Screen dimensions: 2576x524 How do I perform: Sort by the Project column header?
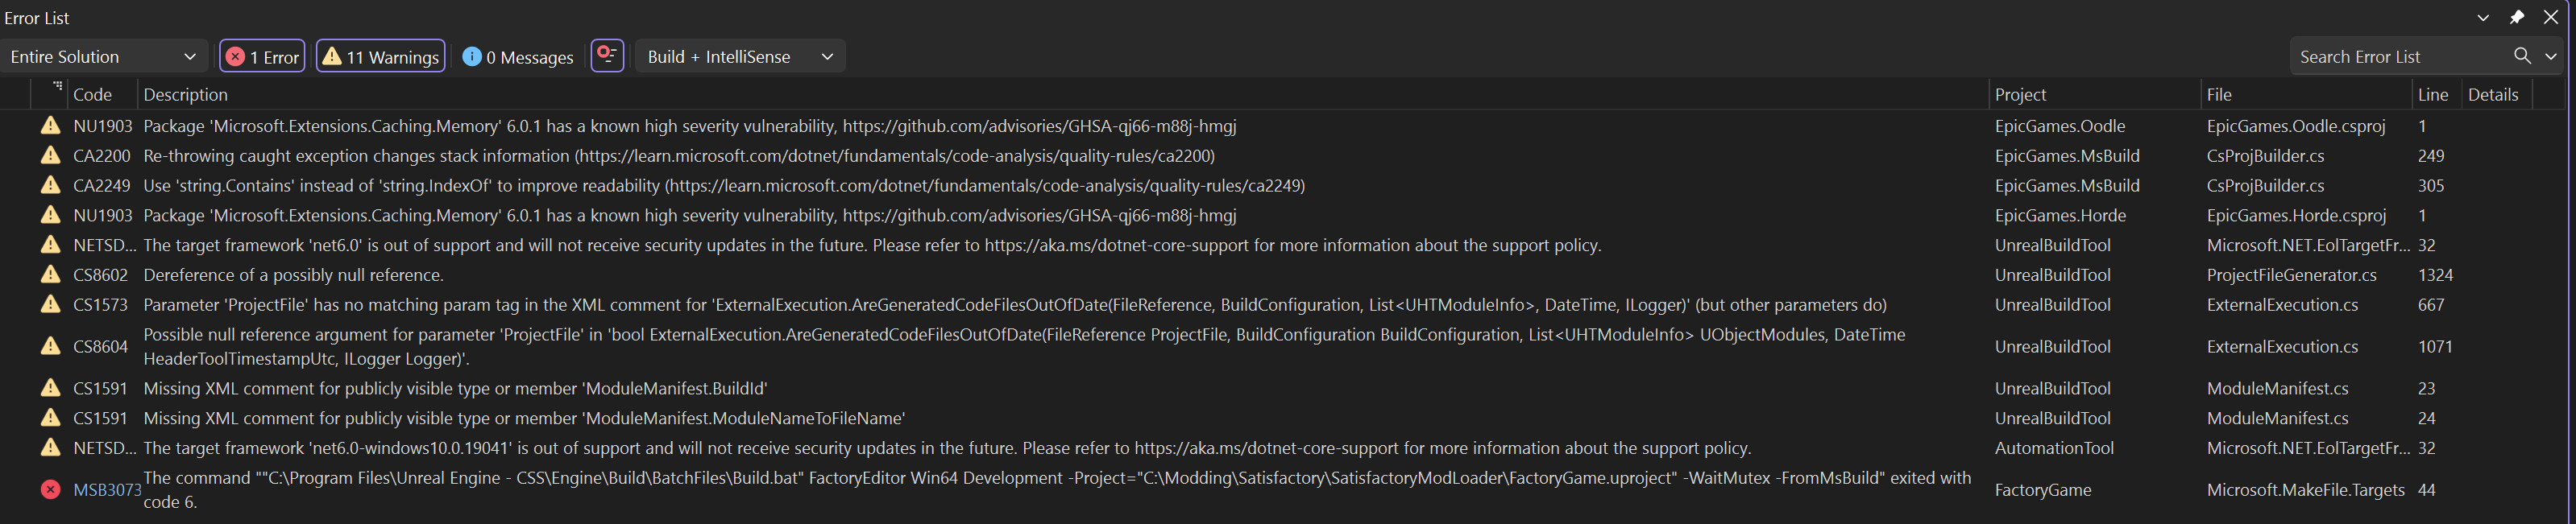(2020, 95)
